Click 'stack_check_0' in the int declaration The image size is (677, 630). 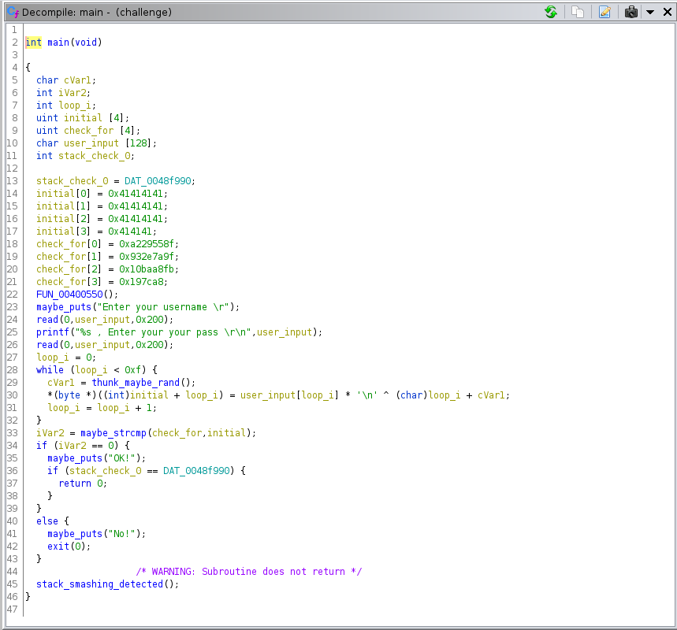point(94,156)
